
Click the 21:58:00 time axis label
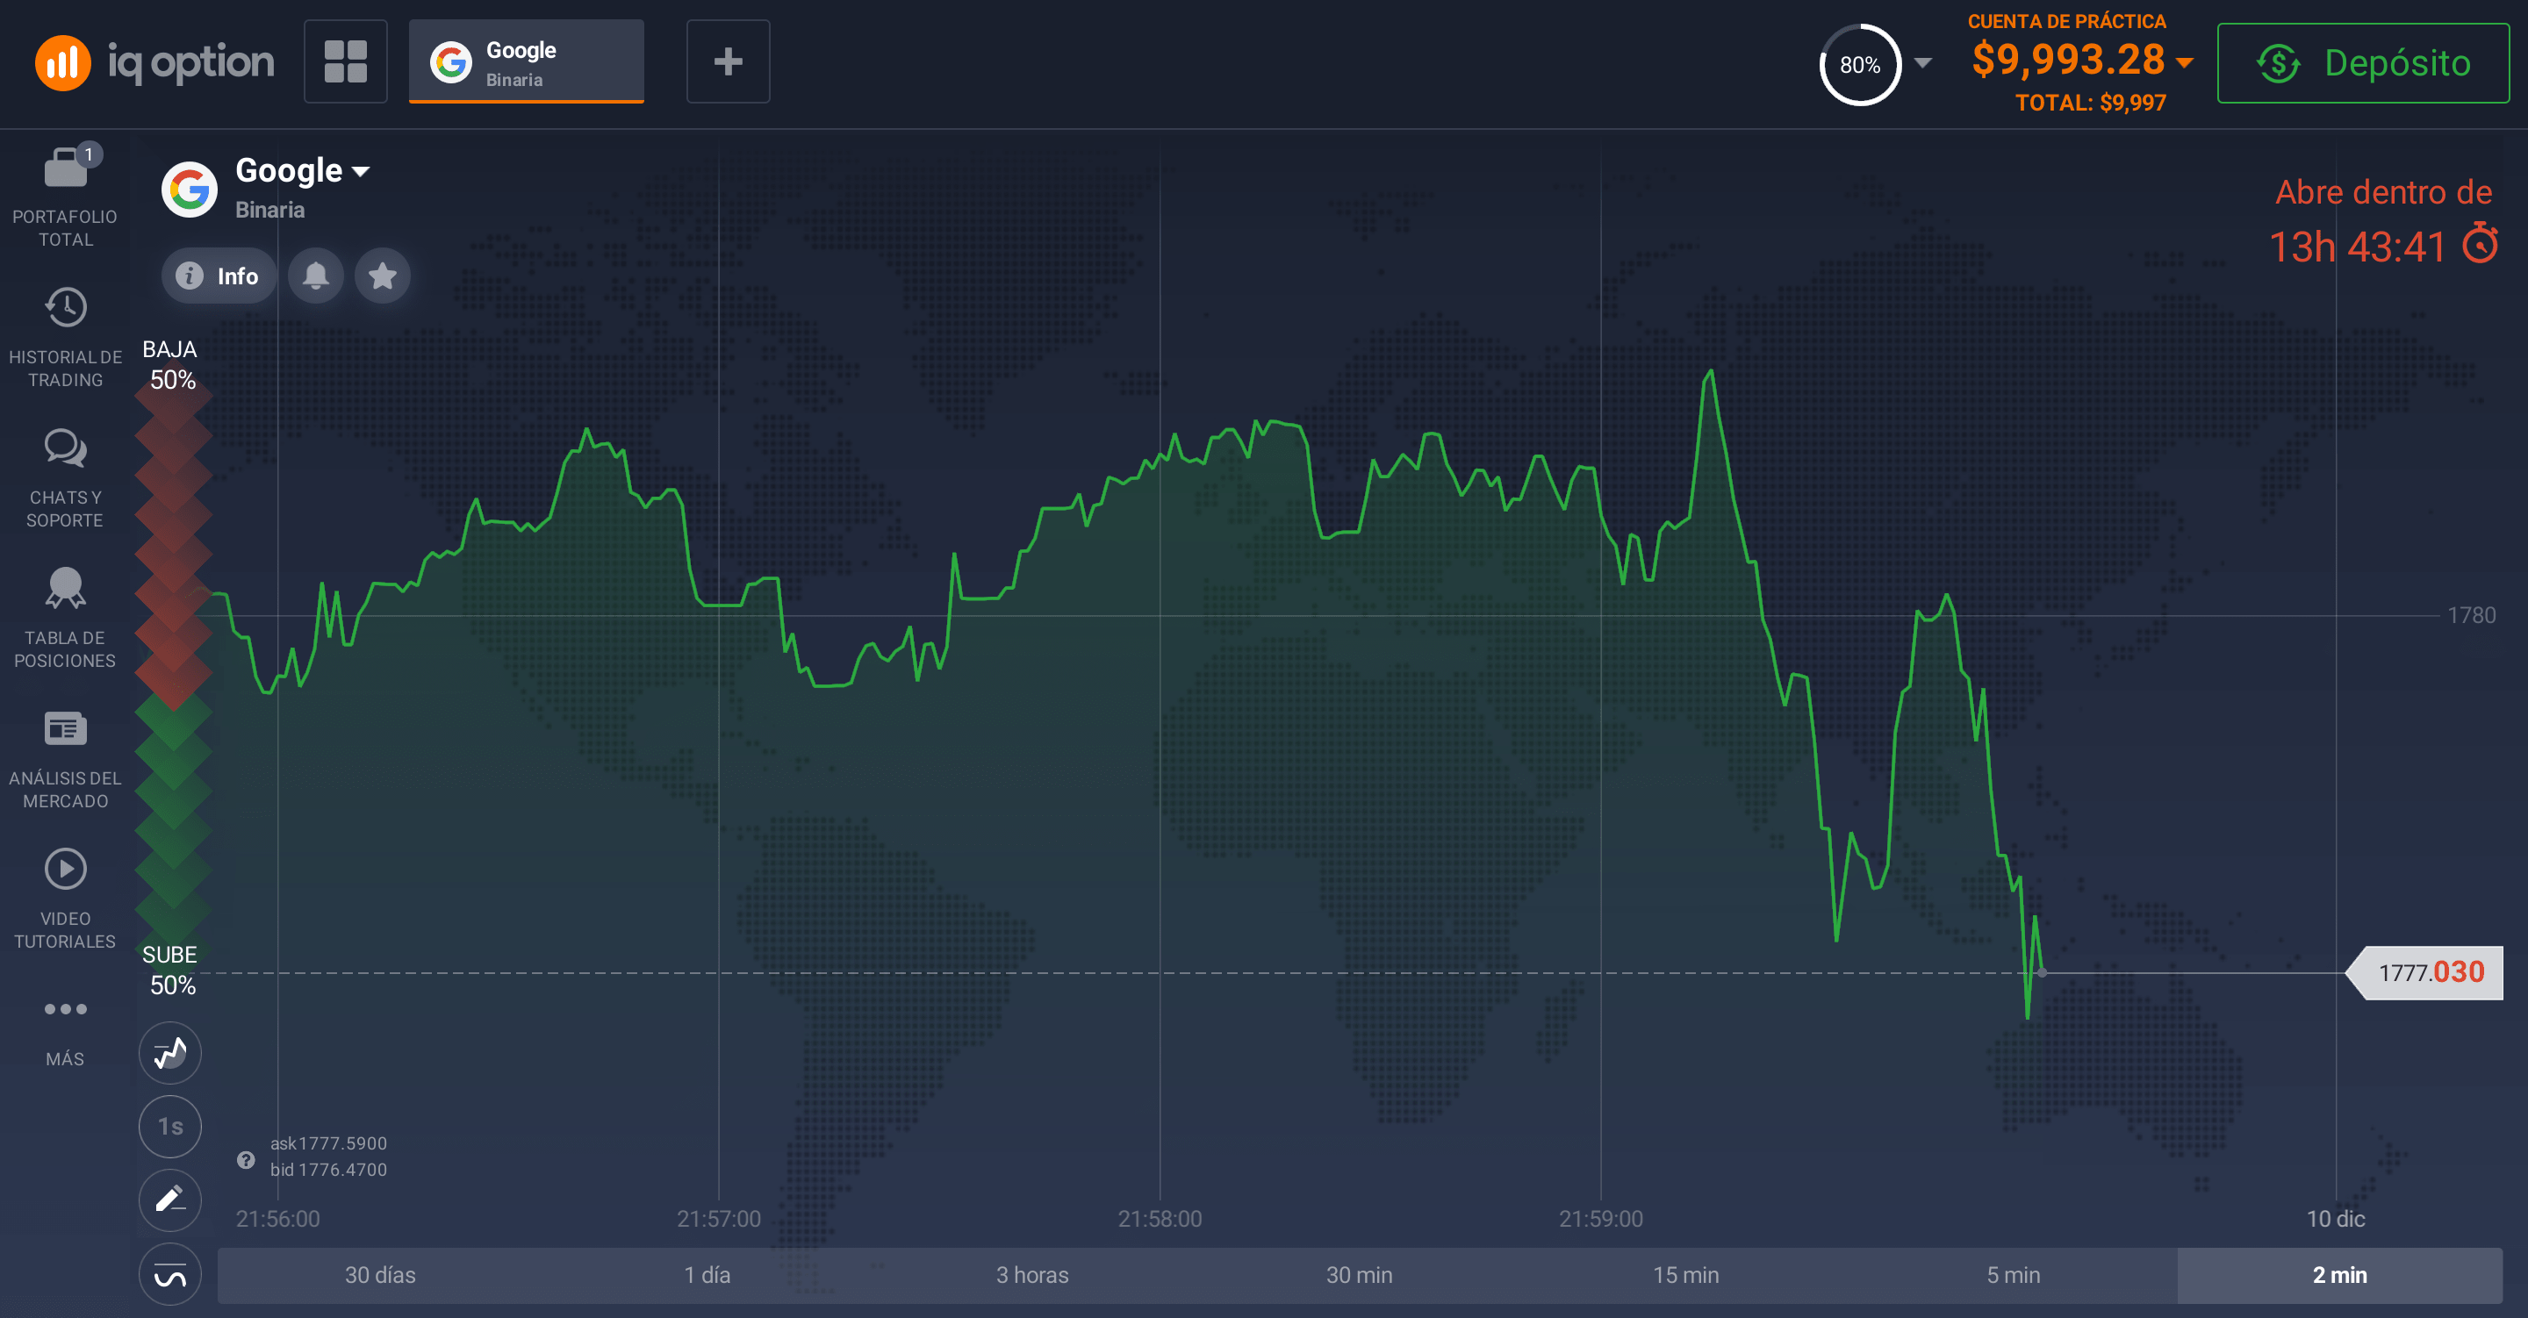(1160, 1219)
